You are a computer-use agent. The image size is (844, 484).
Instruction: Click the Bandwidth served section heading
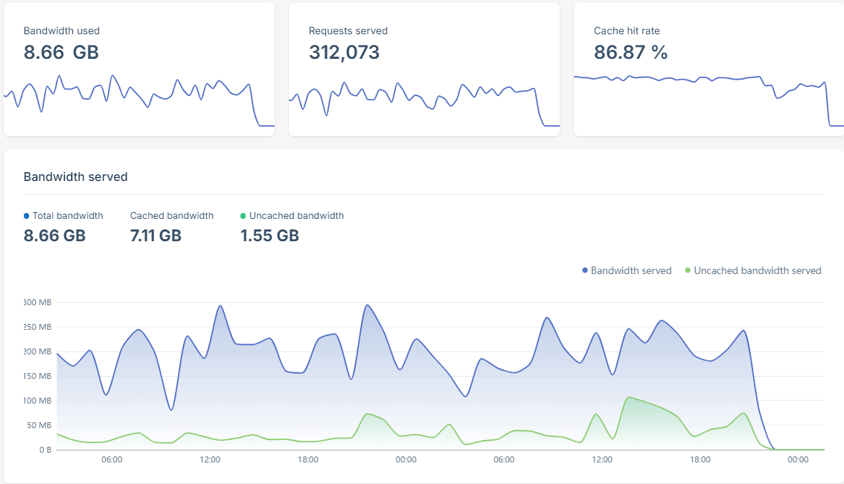click(x=76, y=177)
